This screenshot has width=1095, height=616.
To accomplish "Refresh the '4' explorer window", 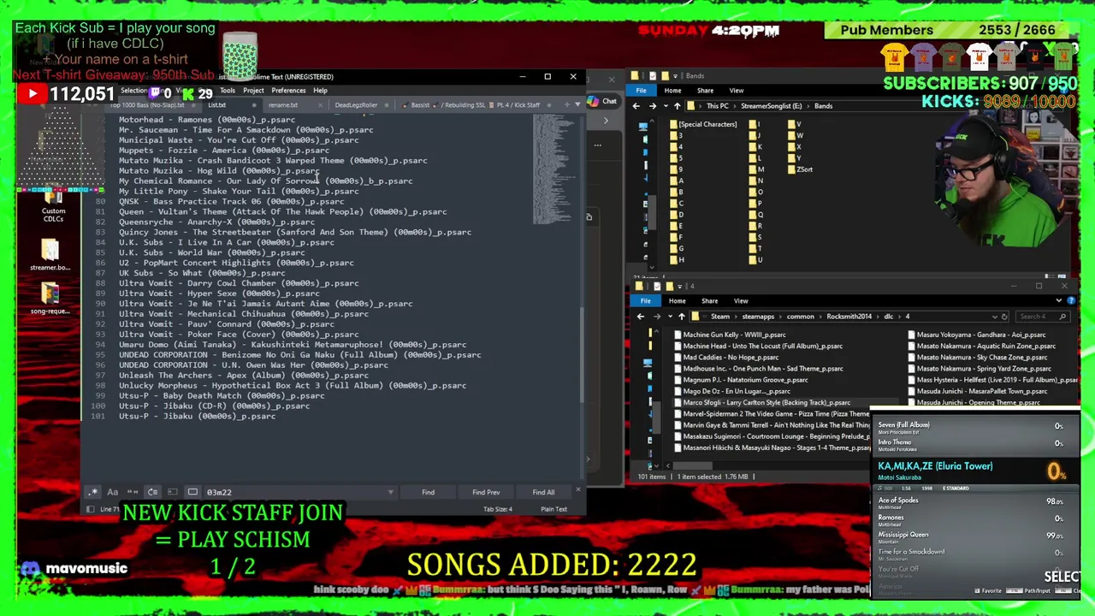I will (1004, 317).
